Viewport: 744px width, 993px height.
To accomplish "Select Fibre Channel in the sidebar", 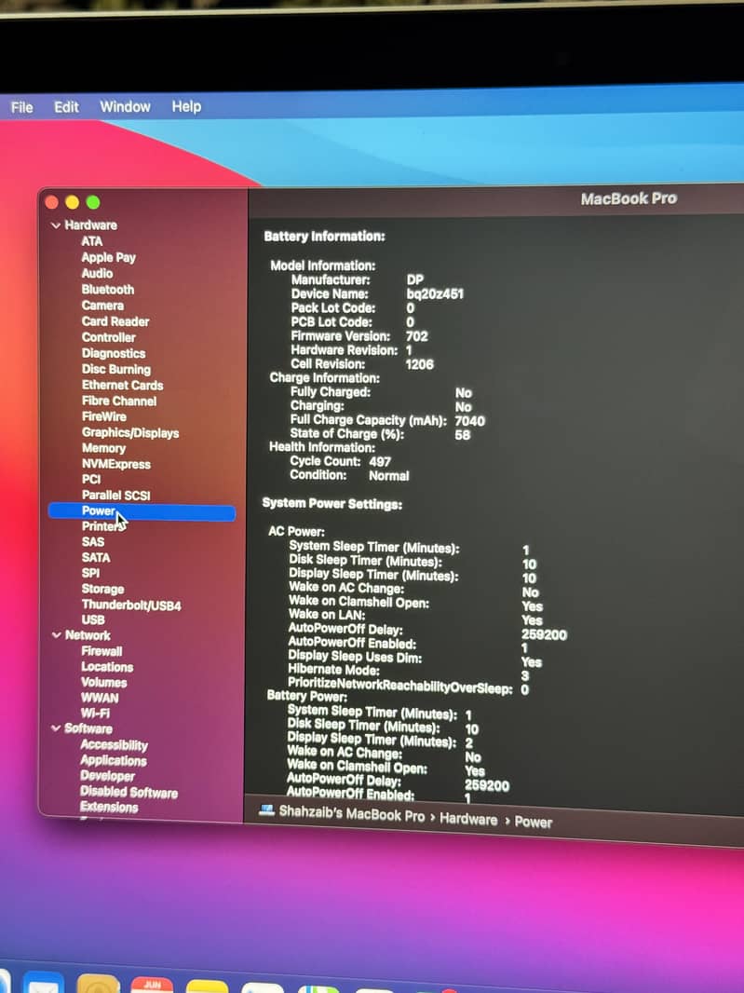I will (119, 401).
